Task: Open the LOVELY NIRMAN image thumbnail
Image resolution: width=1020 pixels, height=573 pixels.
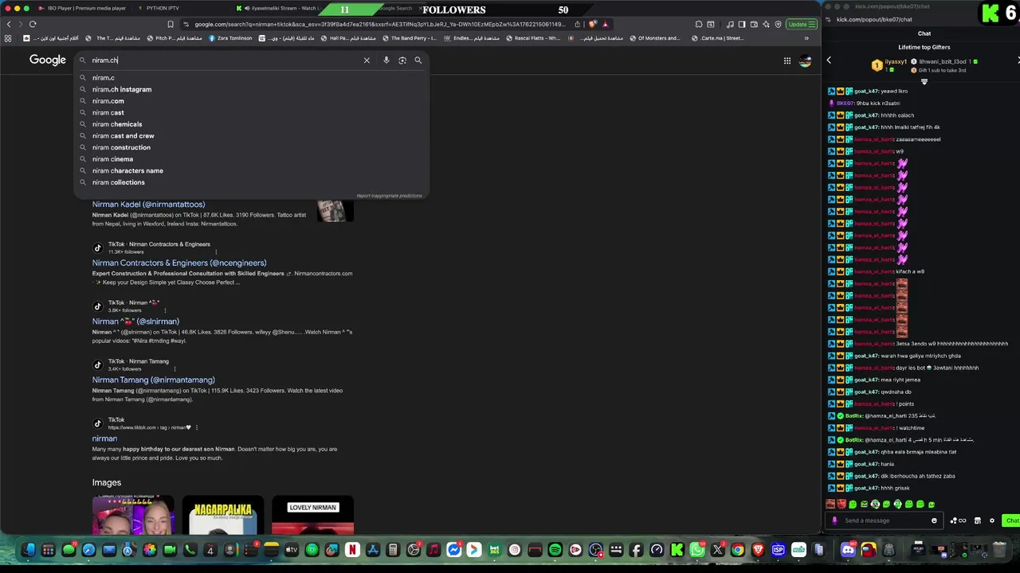Action: (x=312, y=516)
